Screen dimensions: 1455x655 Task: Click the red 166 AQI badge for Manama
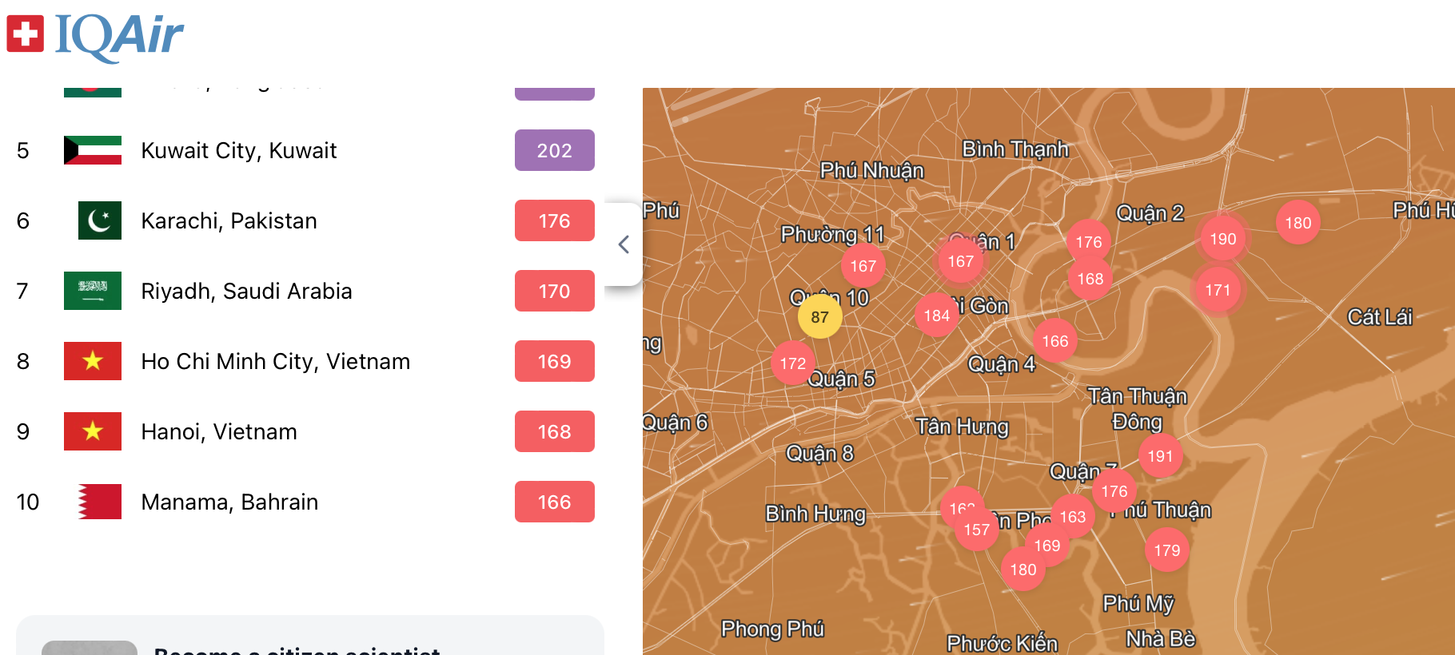554,502
